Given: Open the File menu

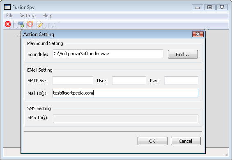Looking at the screenshot, I should click(x=10, y=16).
